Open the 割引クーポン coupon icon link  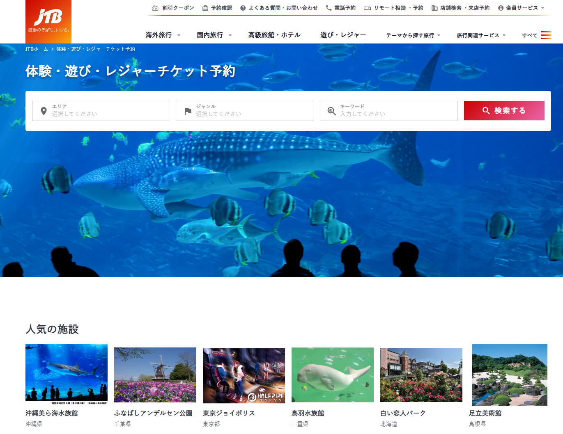click(155, 8)
